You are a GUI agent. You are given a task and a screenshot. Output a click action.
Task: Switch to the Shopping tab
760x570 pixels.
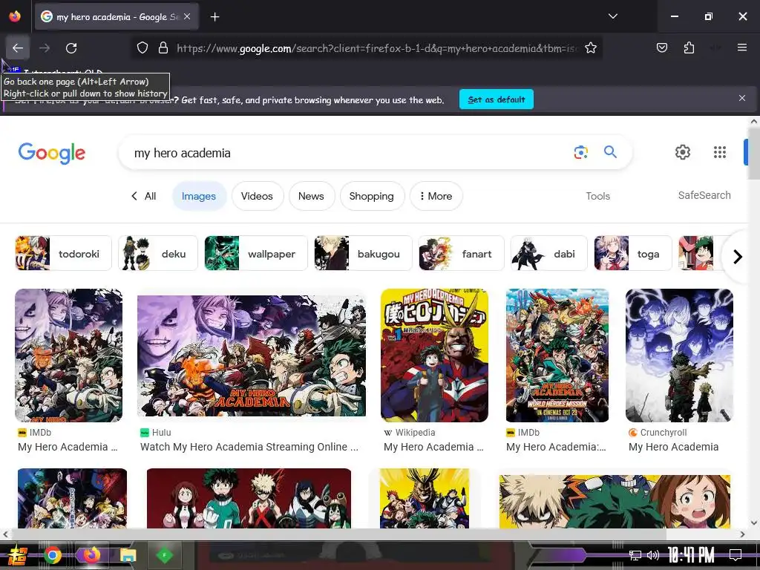coord(372,196)
